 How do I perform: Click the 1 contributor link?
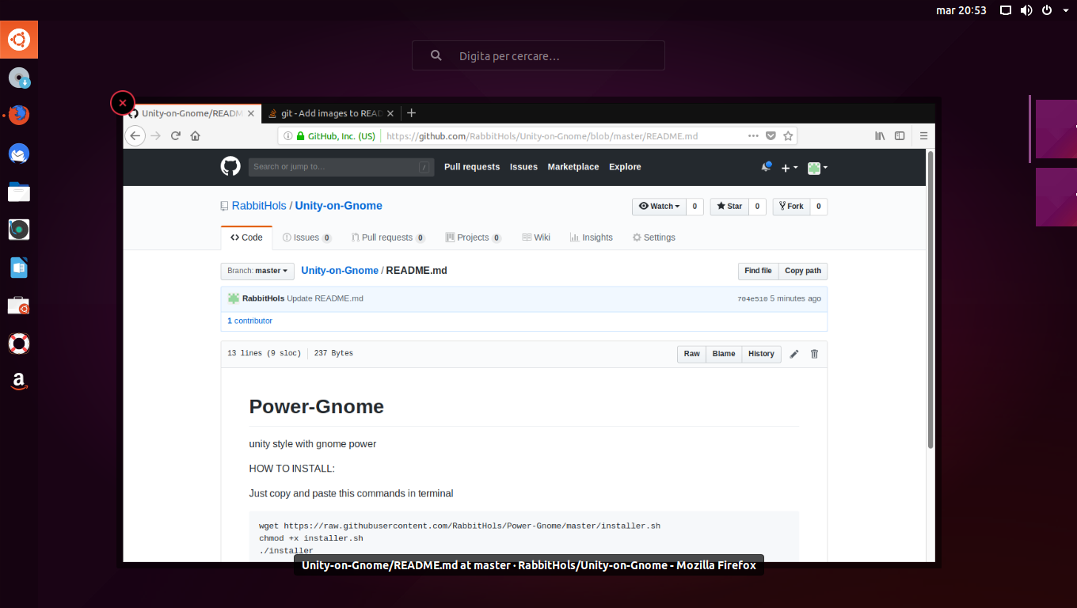click(x=249, y=321)
